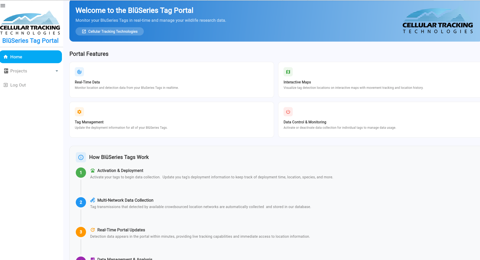Toggle the hamburger menu icon
The width and height of the screenshot is (480, 260).
pos(3,6)
